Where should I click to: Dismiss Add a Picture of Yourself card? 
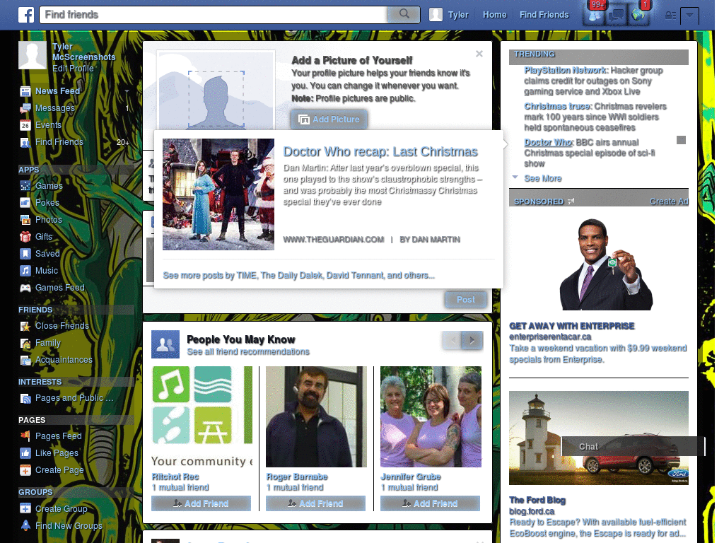pos(479,54)
